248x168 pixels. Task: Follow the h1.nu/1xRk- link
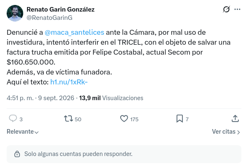[x=69, y=82]
